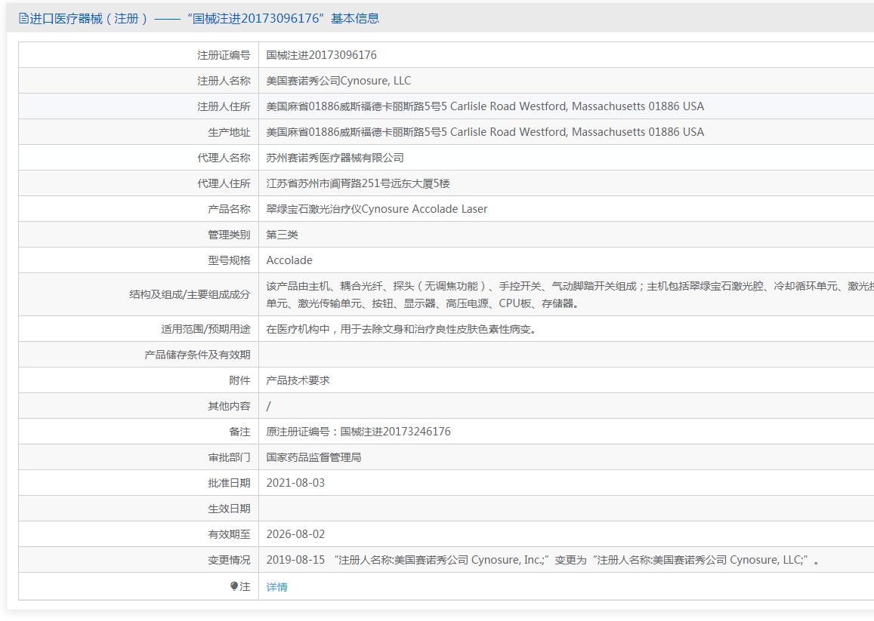Select registrant name 美国赛诺秀公司Cynosure, LLC
Image resolution: width=874 pixels, height=621 pixels.
(x=338, y=81)
